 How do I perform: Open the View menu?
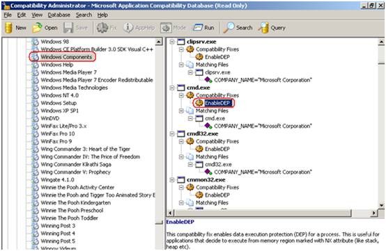[x=37, y=15]
